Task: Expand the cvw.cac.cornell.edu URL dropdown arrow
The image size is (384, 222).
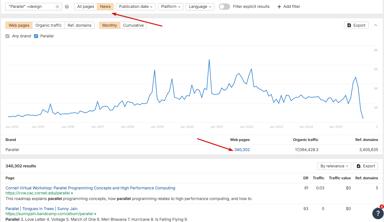Action: [x=72, y=193]
